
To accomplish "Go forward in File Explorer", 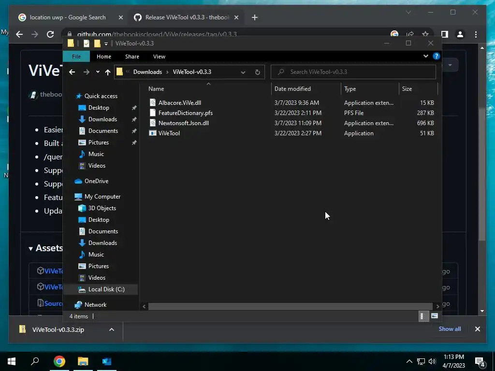I will [86, 72].
